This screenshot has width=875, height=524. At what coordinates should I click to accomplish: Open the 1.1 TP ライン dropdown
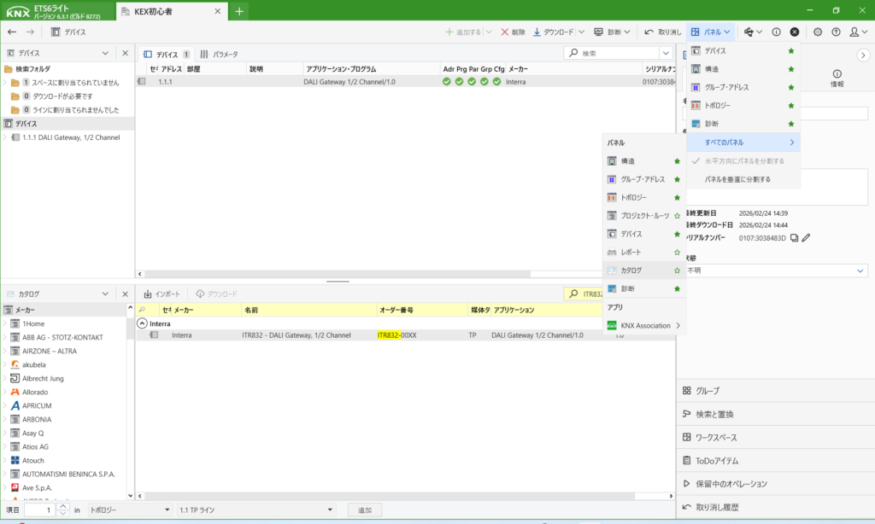click(330, 509)
